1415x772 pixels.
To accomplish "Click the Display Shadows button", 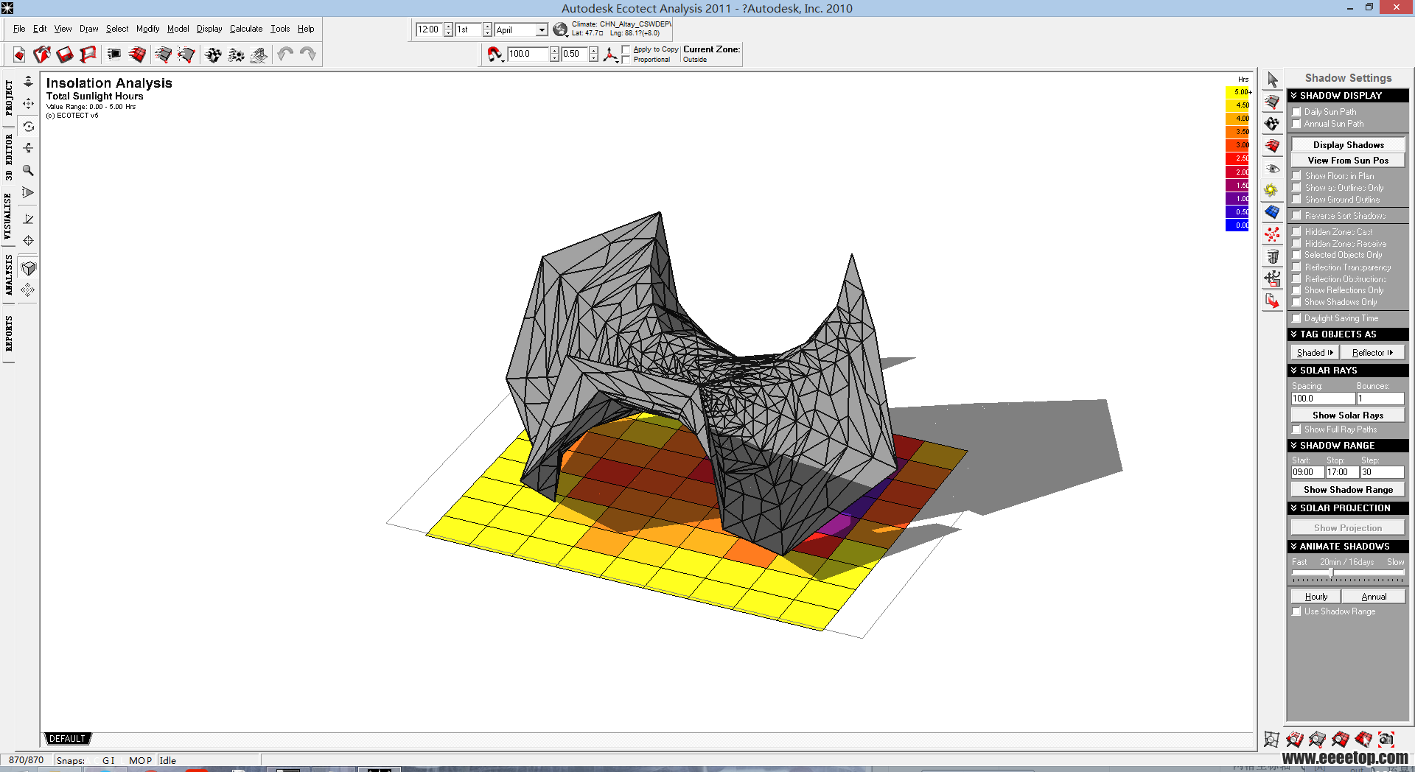I will (x=1348, y=145).
